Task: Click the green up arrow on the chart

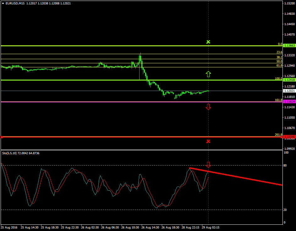Action: (208, 74)
